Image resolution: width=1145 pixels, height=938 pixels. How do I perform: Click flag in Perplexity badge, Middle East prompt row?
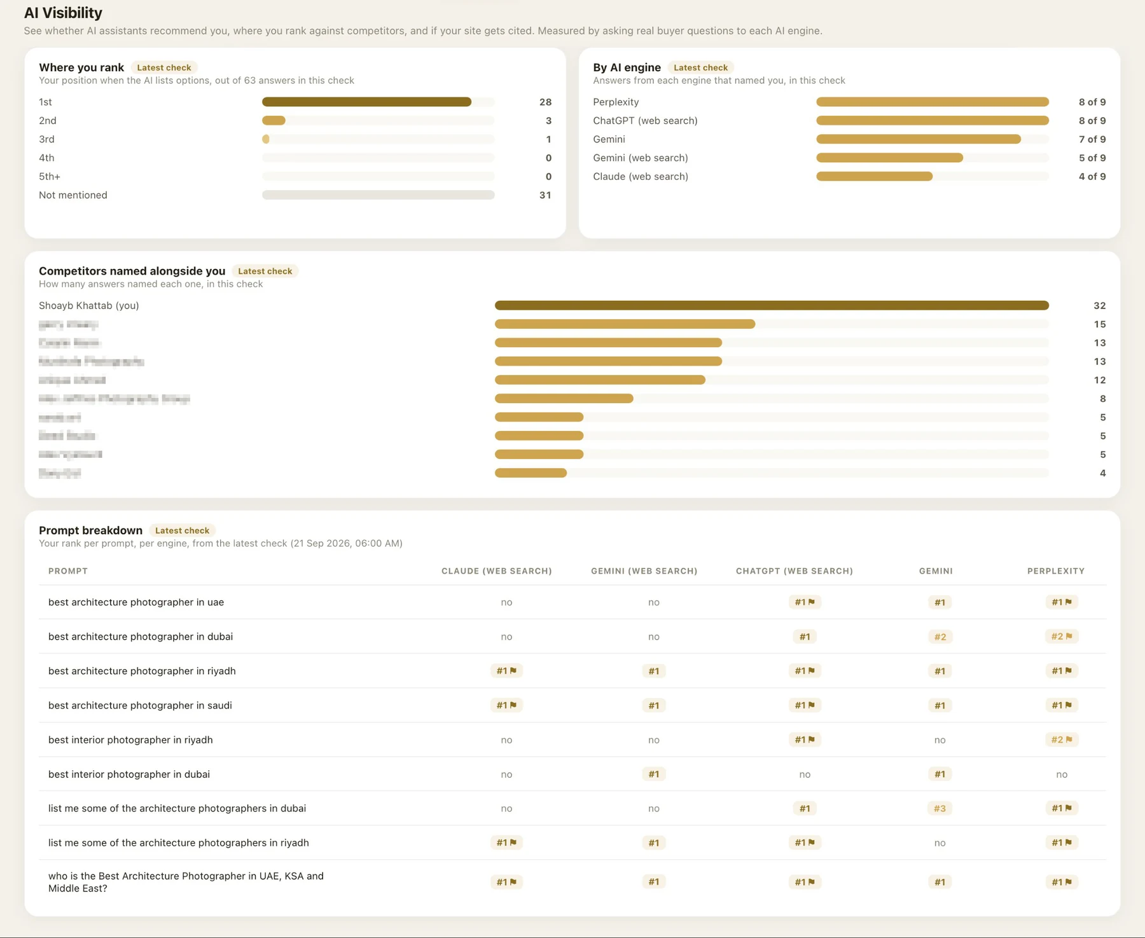pos(1069,881)
